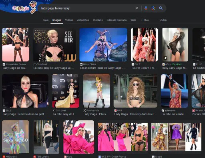Open the aufeminin meat dress thumbnail
The height and width of the screenshot is (158, 205).
pyautogui.click(x=175, y=91)
